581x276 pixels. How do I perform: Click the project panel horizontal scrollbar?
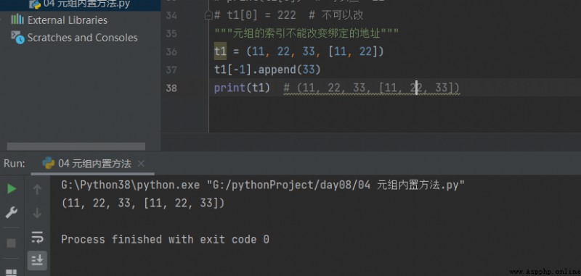pyautogui.click(x=76, y=146)
